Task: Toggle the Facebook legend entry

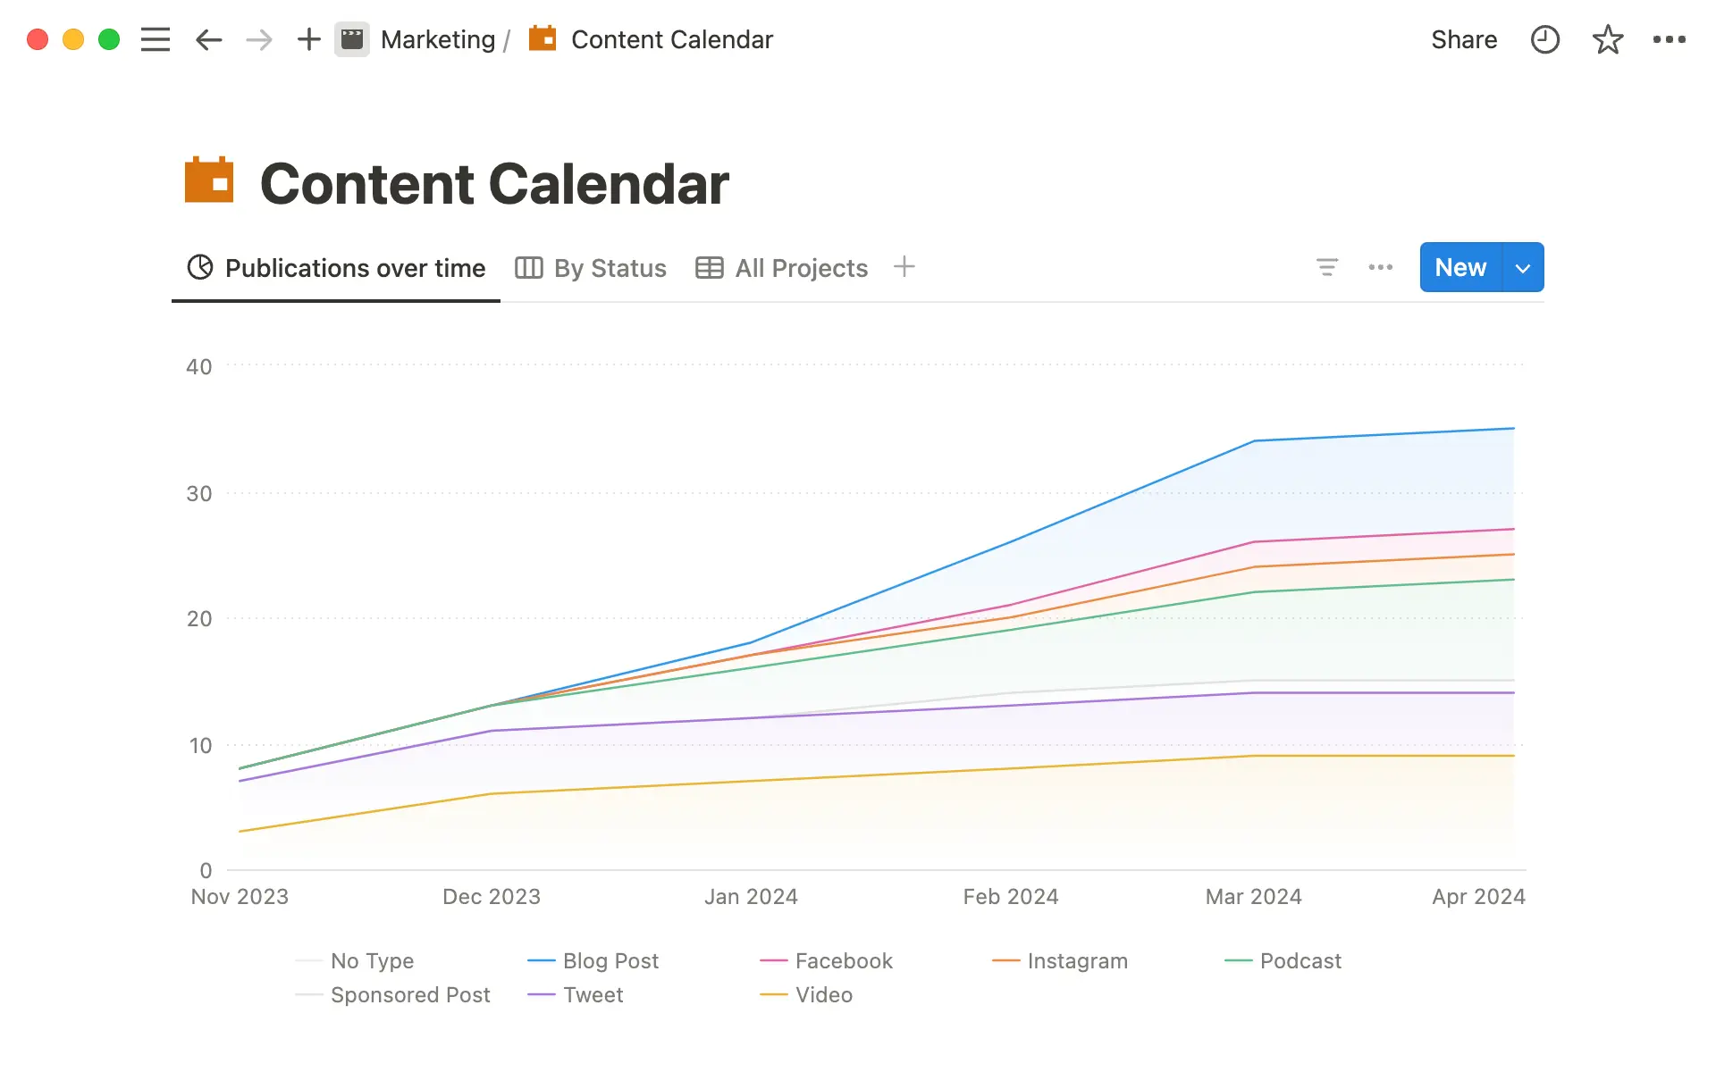Action: pyautogui.click(x=844, y=961)
